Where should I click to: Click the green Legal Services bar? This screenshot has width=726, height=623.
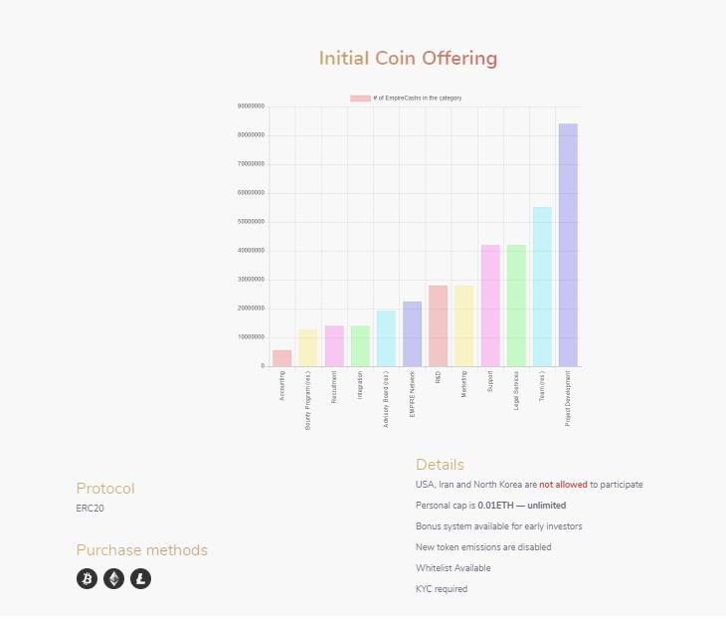[516, 306]
